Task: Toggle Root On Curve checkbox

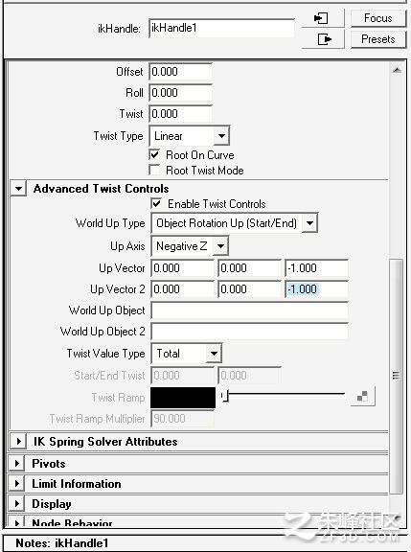Action: pyautogui.click(x=155, y=154)
